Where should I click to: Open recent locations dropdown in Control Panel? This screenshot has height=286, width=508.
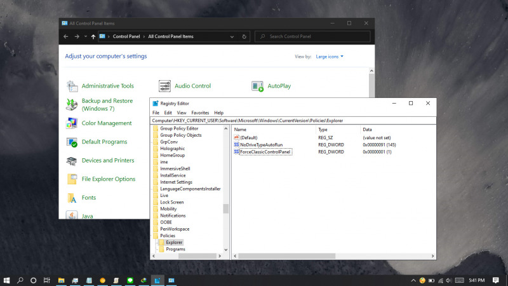tap(86, 37)
